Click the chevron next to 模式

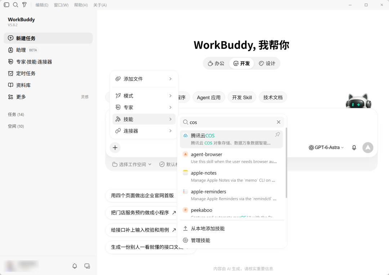point(170,96)
